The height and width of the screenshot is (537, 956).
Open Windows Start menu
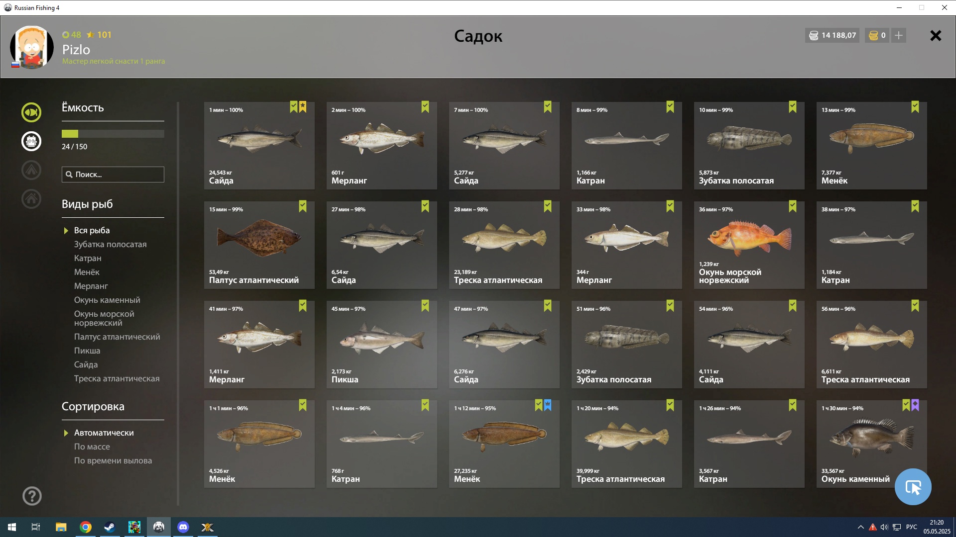(12, 527)
